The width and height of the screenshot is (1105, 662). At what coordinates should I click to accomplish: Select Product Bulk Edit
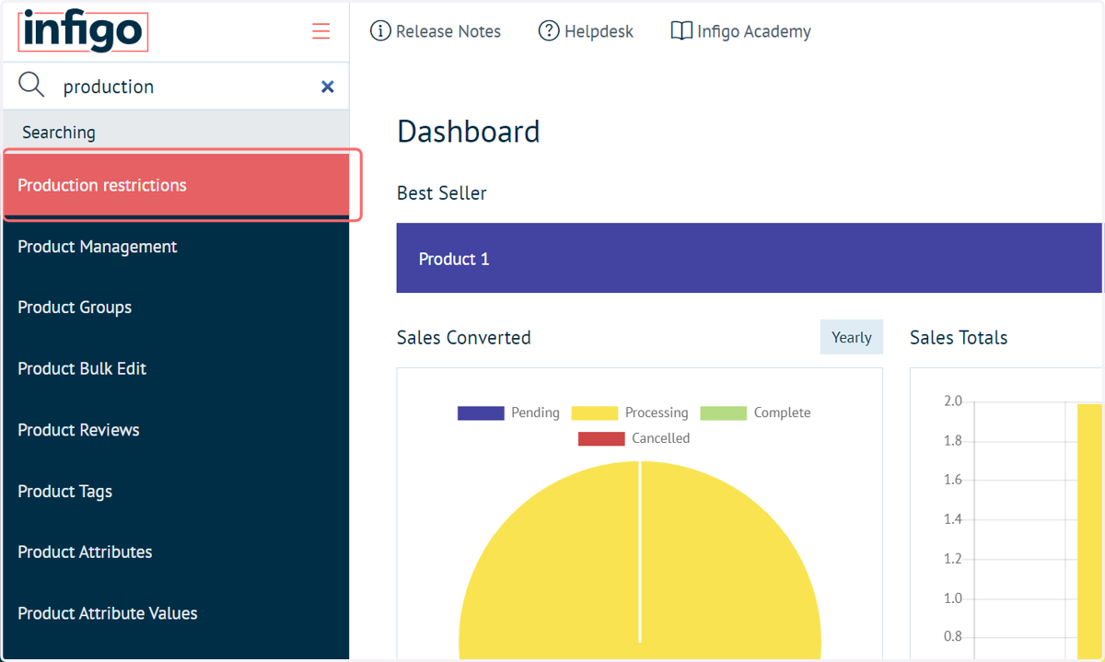[x=176, y=368]
